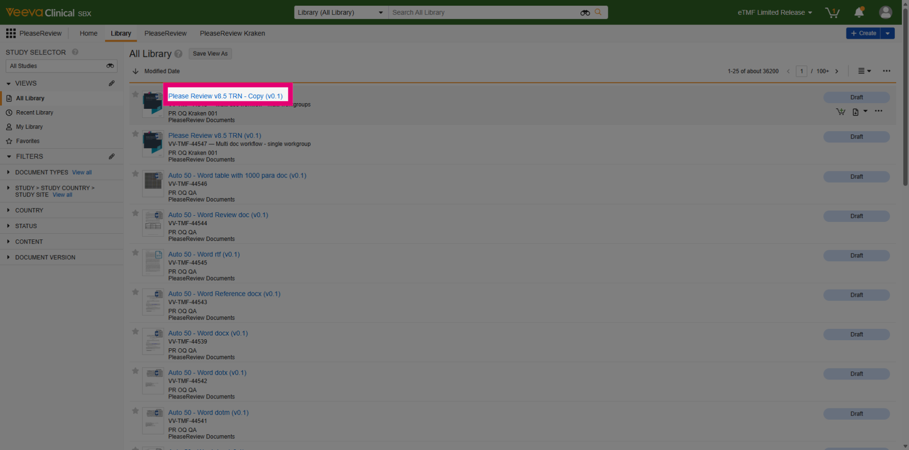Go to Home tab
909x450 pixels.
tap(89, 33)
